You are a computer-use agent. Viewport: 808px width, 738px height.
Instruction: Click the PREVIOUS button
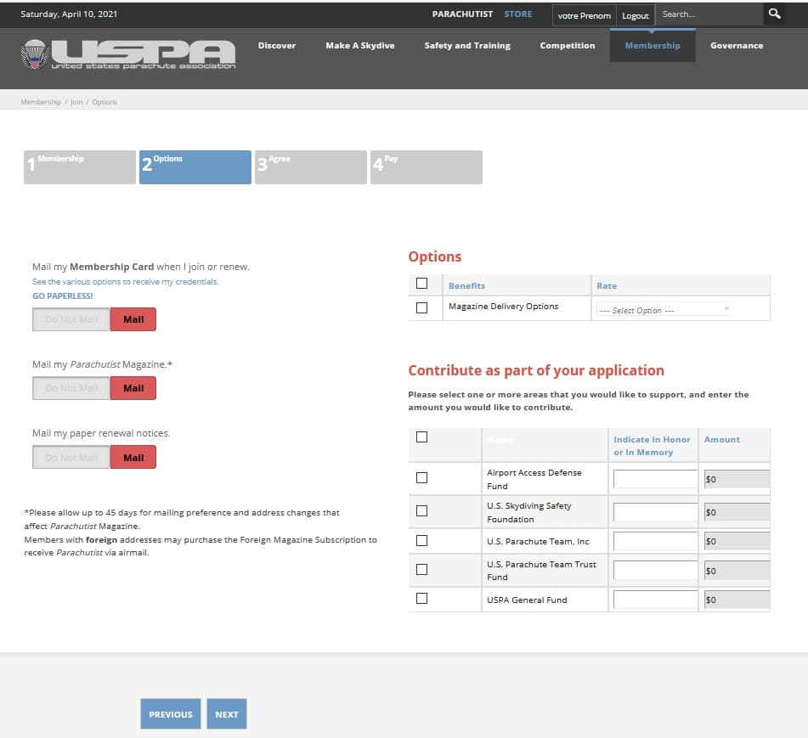click(x=171, y=713)
